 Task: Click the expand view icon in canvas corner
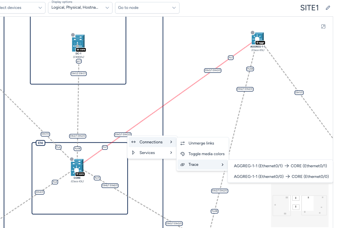[323, 26]
